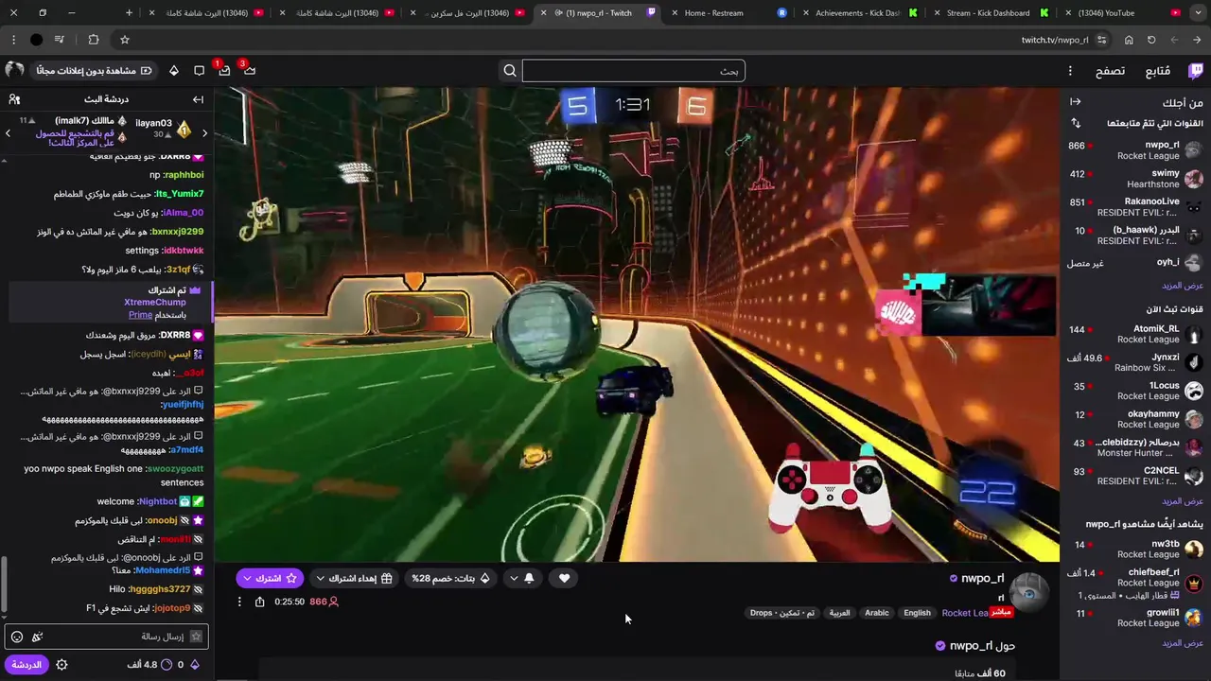Click the purple subscribe اشترك button

(269, 578)
